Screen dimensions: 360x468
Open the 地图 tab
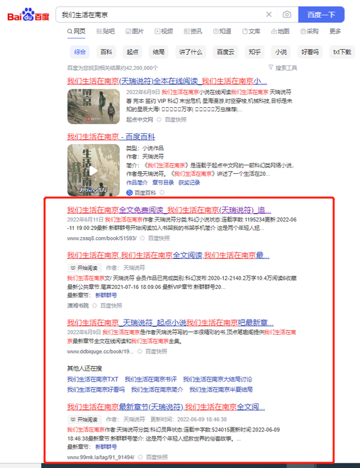point(280,31)
